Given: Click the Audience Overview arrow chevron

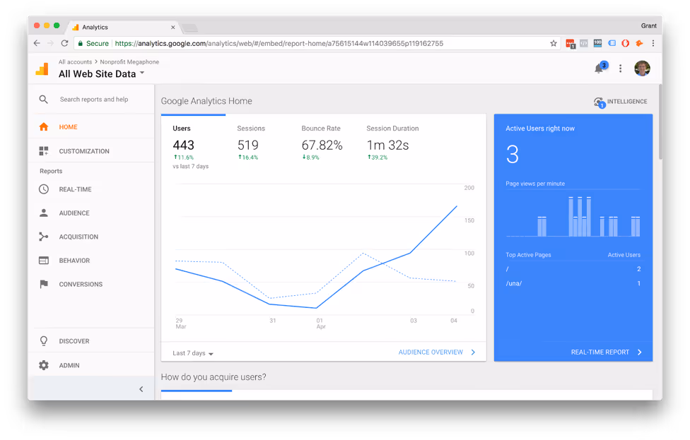Looking at the screenshot, I should [473, 352].
